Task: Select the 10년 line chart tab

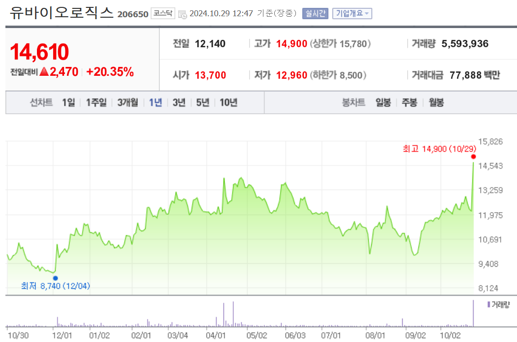Action: (228, 102)
